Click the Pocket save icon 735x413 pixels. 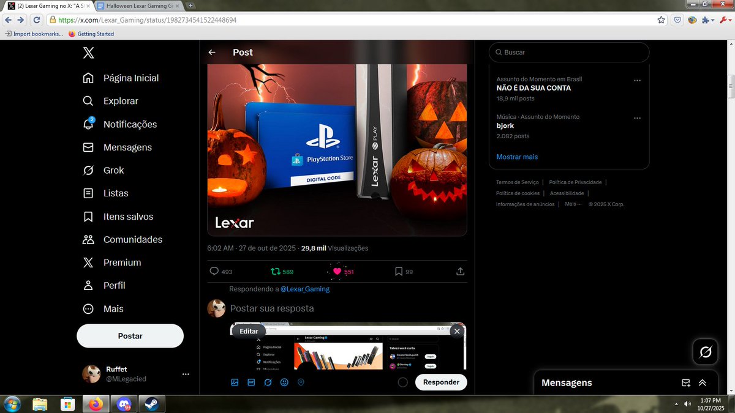677,20
